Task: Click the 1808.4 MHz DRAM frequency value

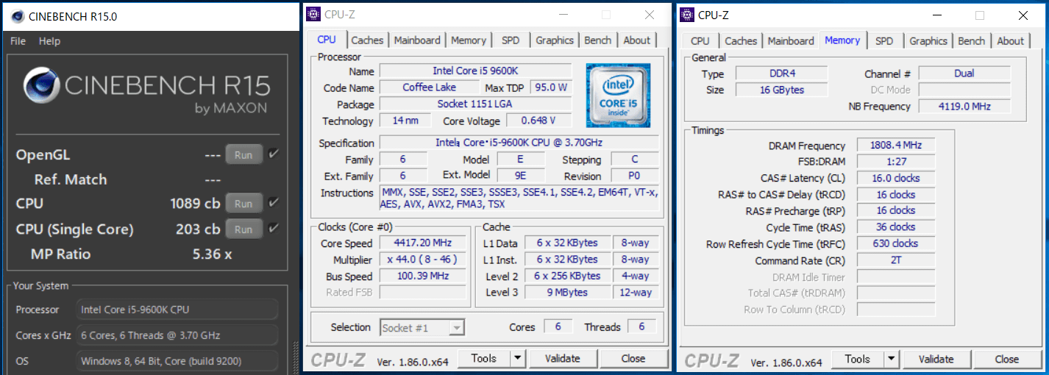Action: [896, 146]
